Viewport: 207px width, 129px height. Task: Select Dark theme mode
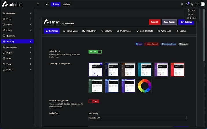191,14
